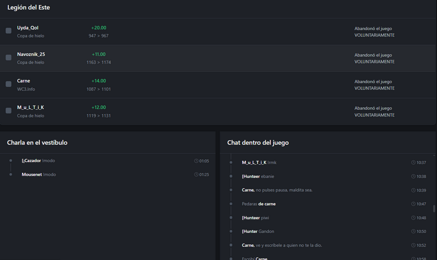Click the clock icon next to 01:25

196,175
